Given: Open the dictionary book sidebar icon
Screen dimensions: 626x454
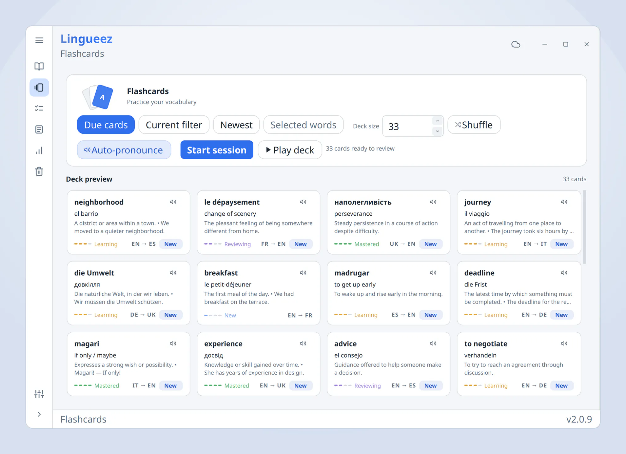Looking at the screenshot, I should pyautogui.click(x=39, y=66).
